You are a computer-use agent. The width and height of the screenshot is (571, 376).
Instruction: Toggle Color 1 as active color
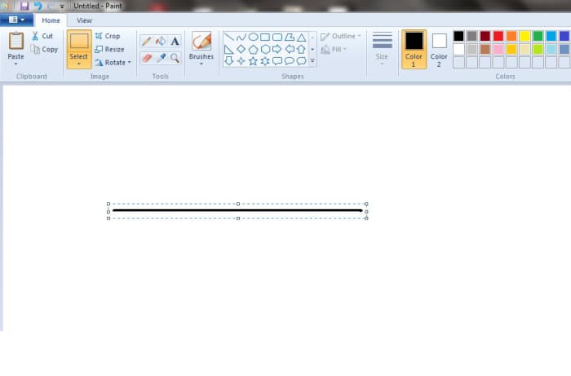414,49
